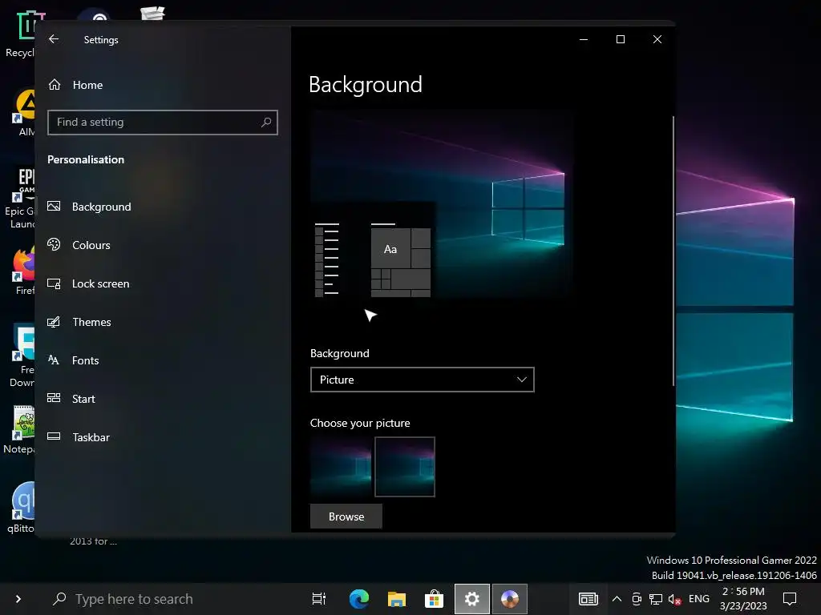Open the Home settings page
This screenshot has width=821, height=615.
[75, 85]
